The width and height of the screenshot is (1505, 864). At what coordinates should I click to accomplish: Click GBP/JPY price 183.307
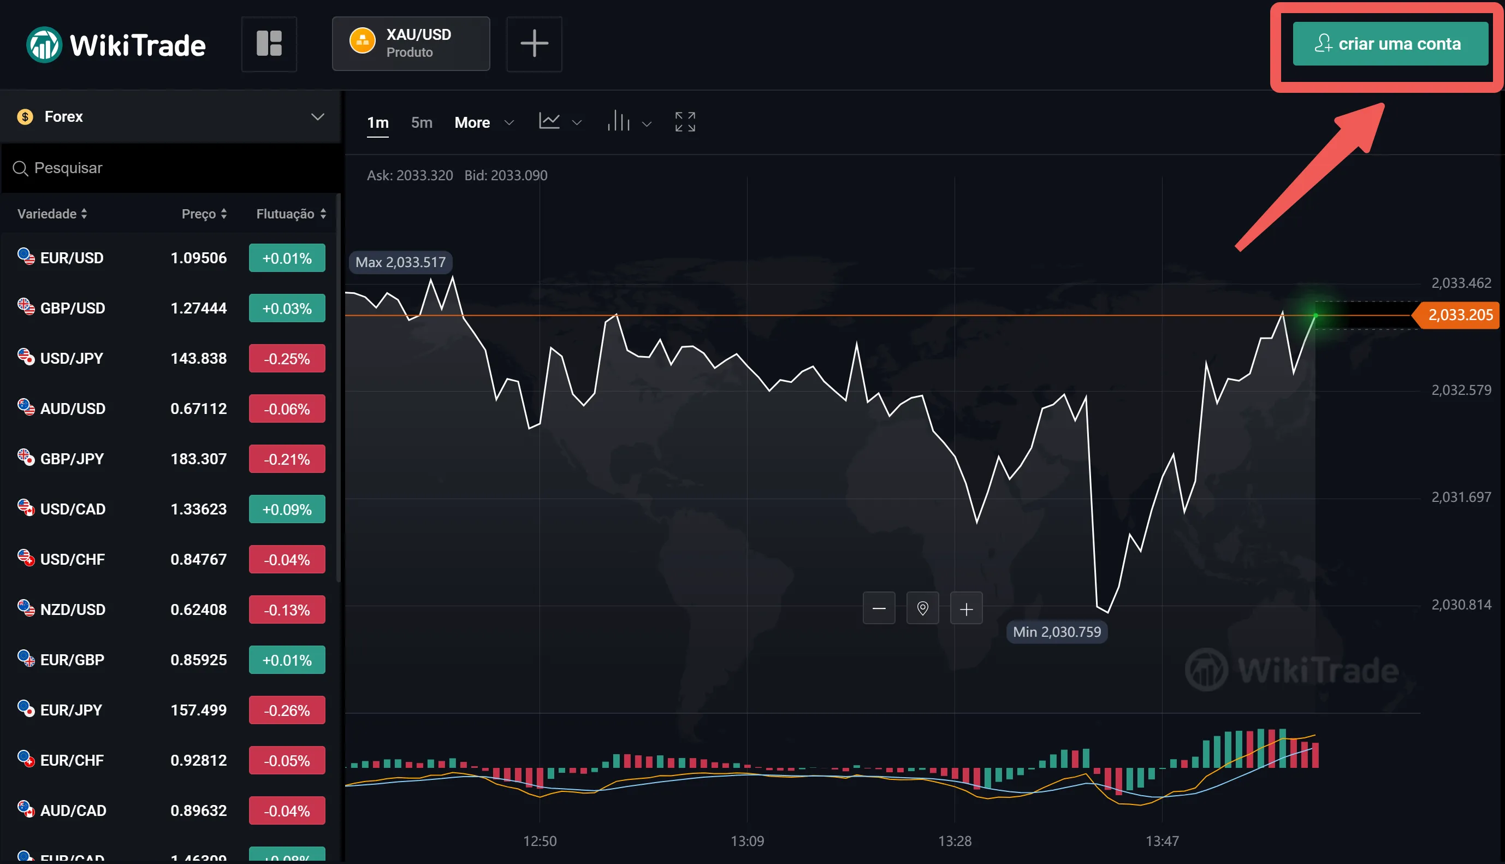click(199, 459)
